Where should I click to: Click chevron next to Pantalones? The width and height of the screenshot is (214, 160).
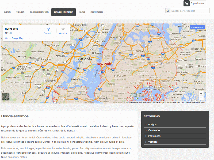coord(146,136)
